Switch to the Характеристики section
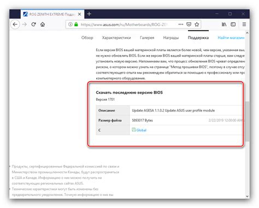This screenshot has height=208, width=259. 116,38
